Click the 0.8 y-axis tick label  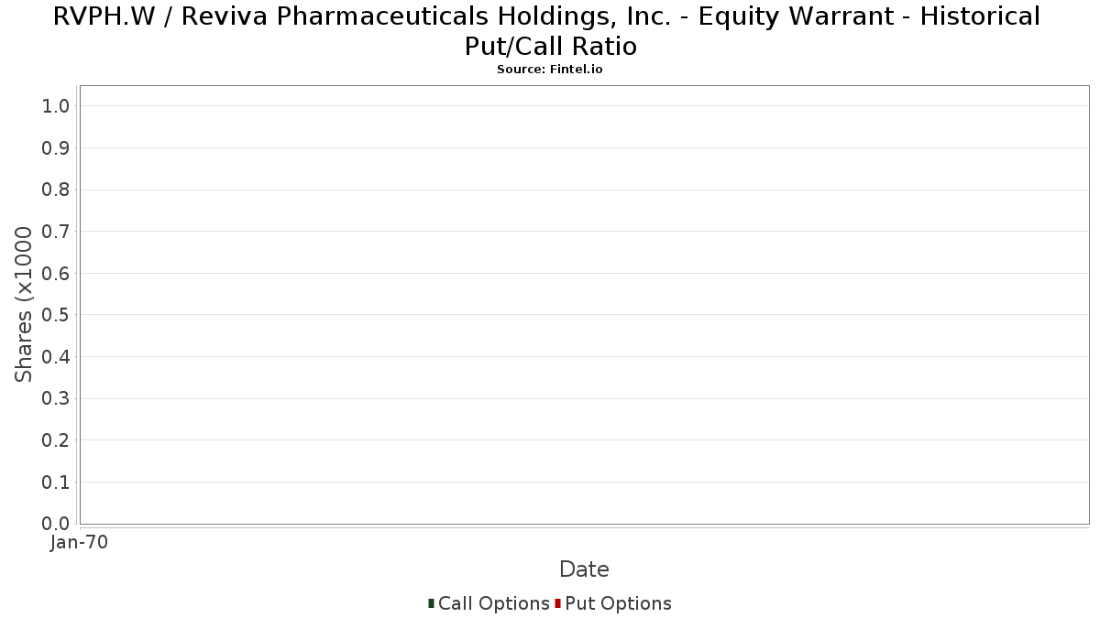click(x=56, y=190)
